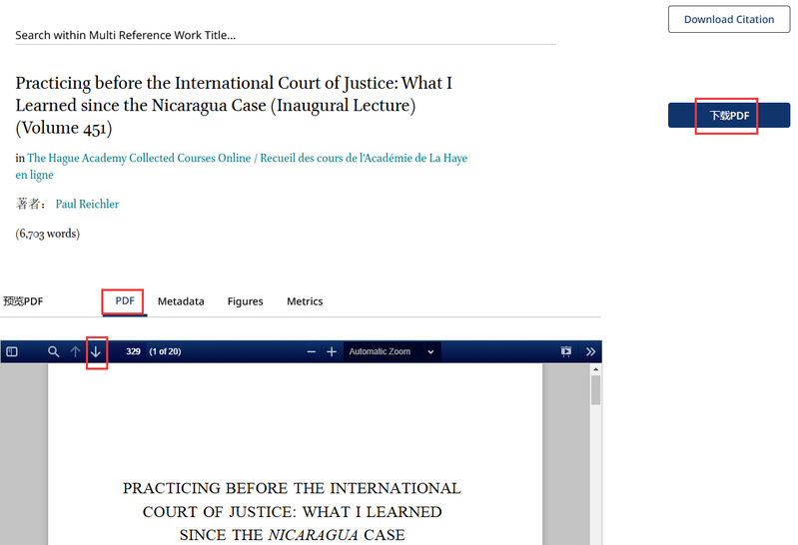
Task: Zoom out with the minus icon
Action: (312, 352)
